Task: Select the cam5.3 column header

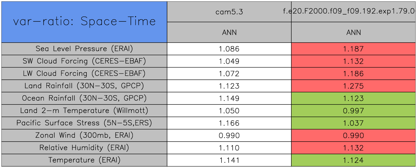Action: tap(229, 12)
